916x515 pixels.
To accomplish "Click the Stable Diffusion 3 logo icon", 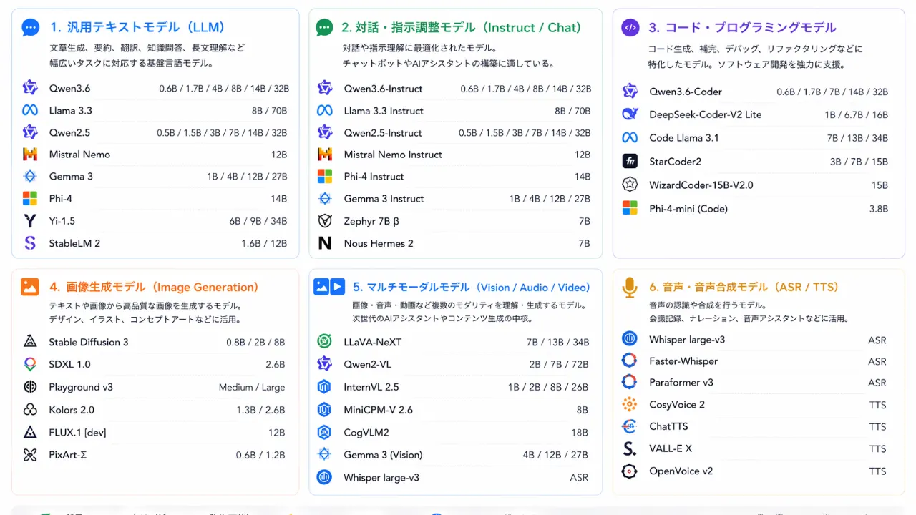I will [30, 342].
